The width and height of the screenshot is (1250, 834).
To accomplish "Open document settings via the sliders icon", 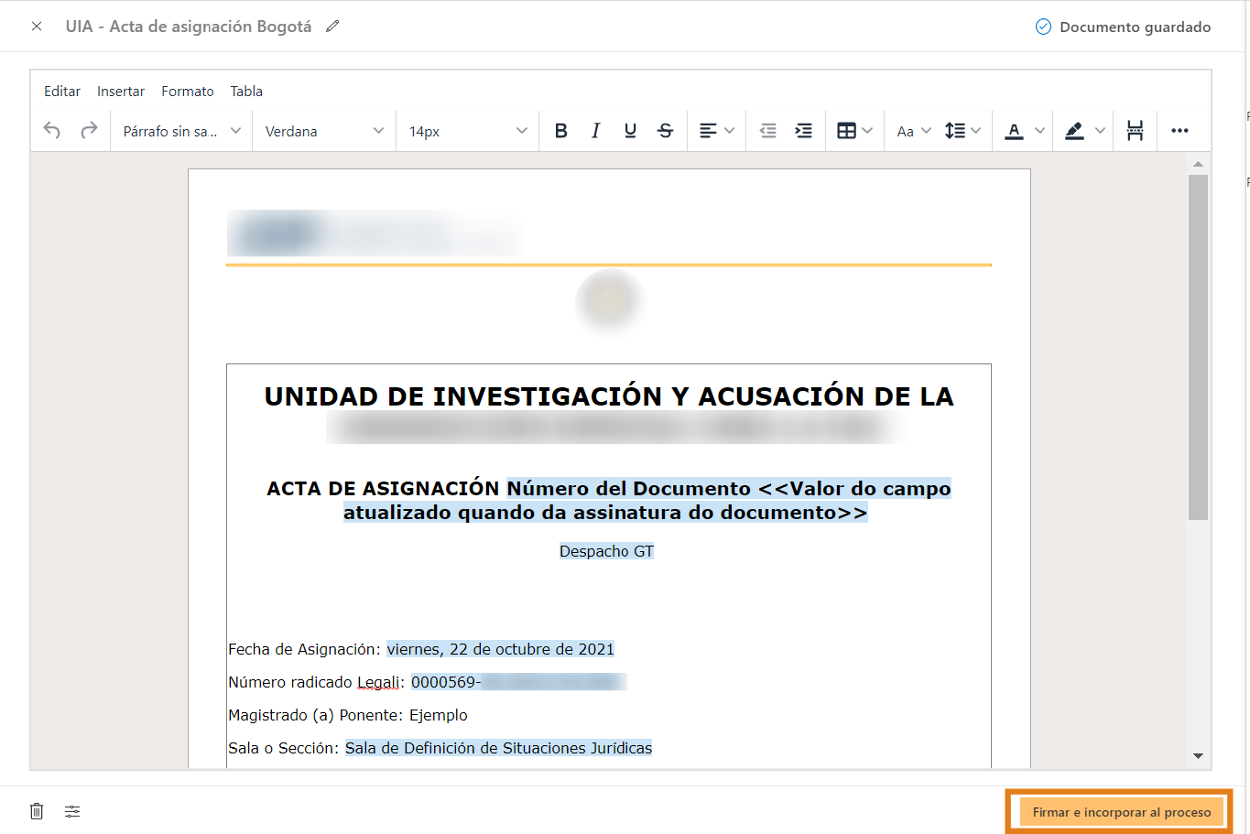I will (x=72, y=811).
